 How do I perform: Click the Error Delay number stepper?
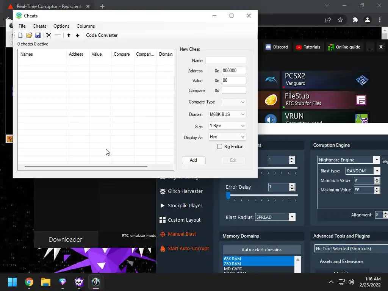click(292, 187)
